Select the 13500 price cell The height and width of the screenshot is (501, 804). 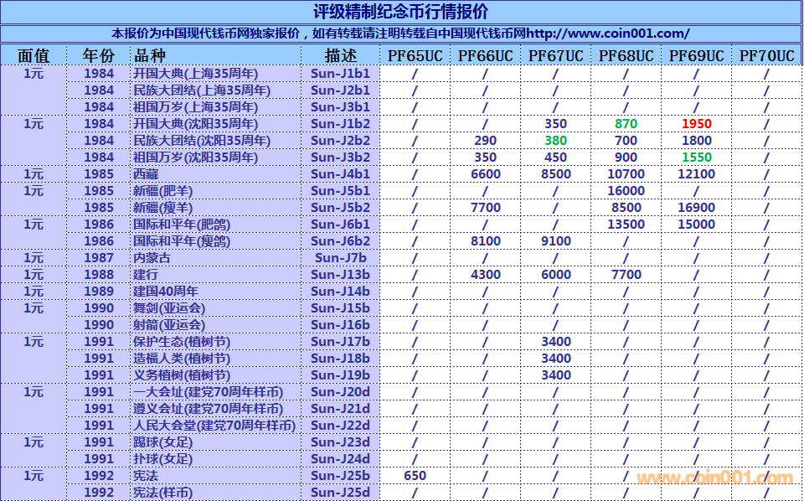pos(626,225)
